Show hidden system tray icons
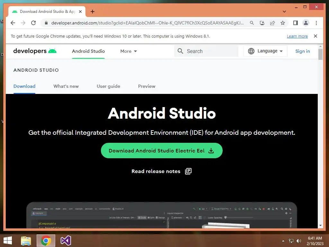Image resolution: width=329 pixels, height=247 pixels. 283,241
